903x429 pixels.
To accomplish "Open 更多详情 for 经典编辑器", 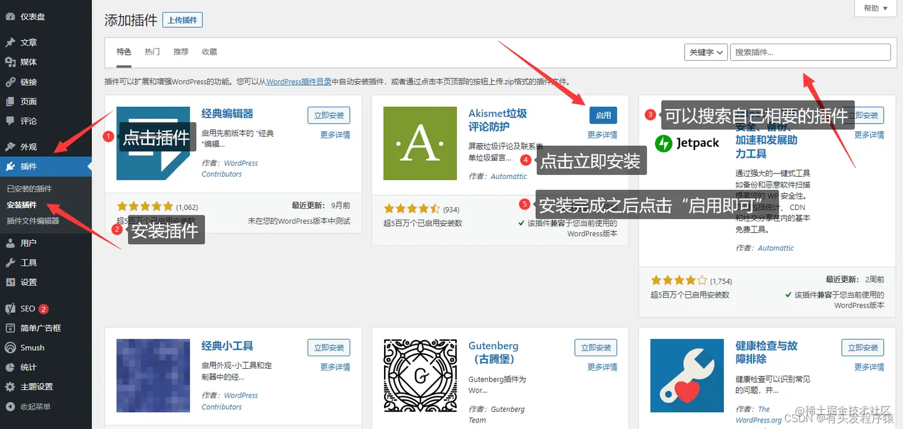I will coord(335,135).
